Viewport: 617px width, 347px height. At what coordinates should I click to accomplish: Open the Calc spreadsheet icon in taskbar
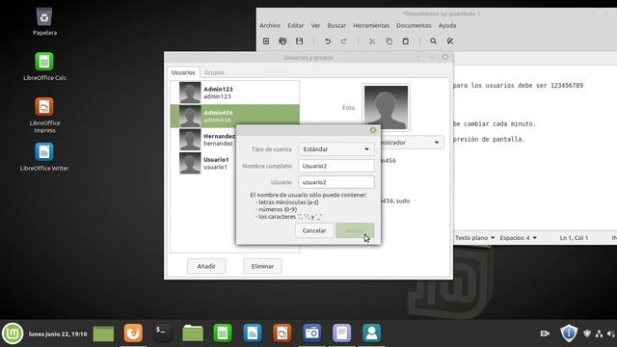(x=223, y=334)
